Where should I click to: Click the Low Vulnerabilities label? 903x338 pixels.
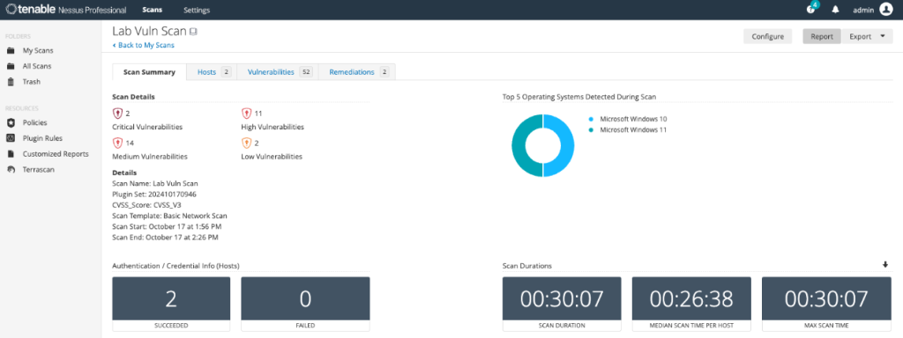tap(272, 157)
